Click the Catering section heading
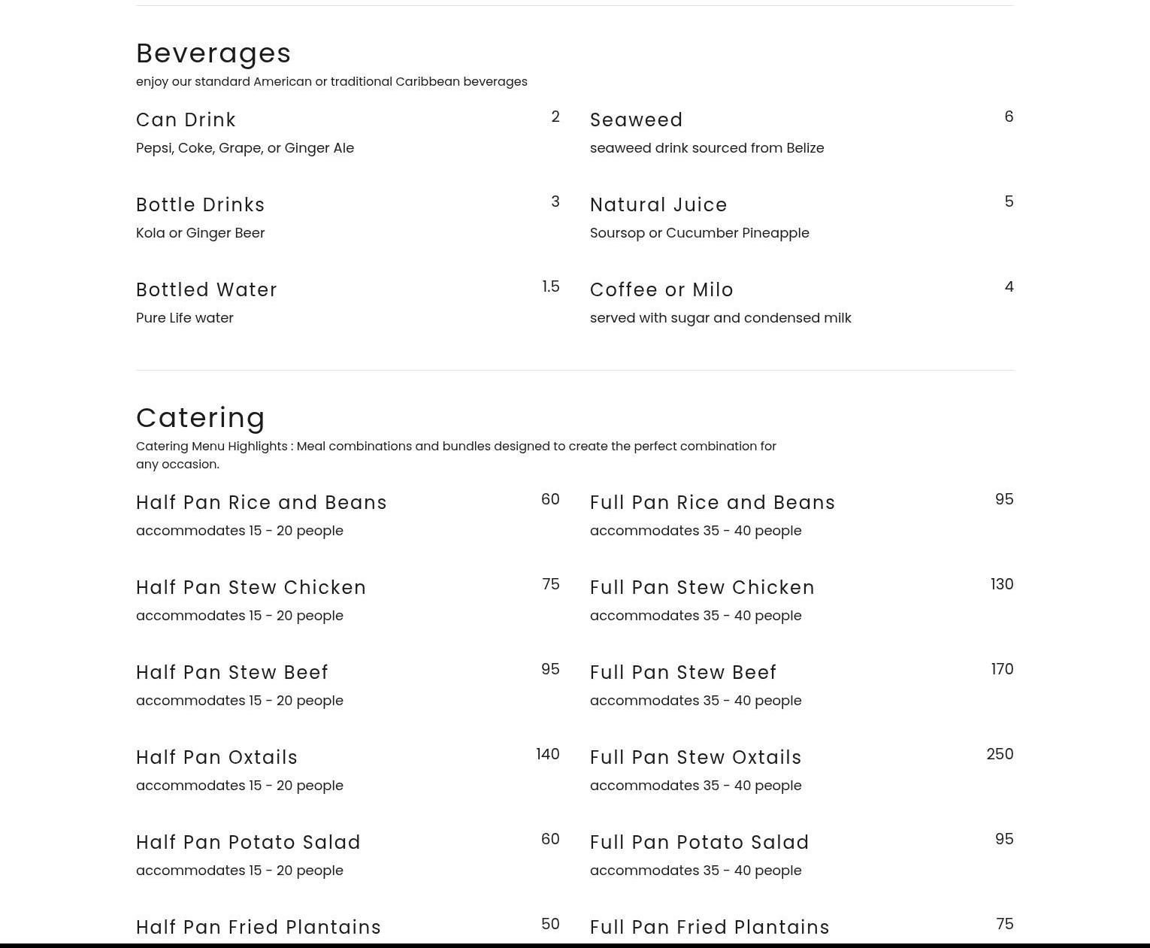The height and width of the screenshot is (948, 1150). (x=201, y=418)
